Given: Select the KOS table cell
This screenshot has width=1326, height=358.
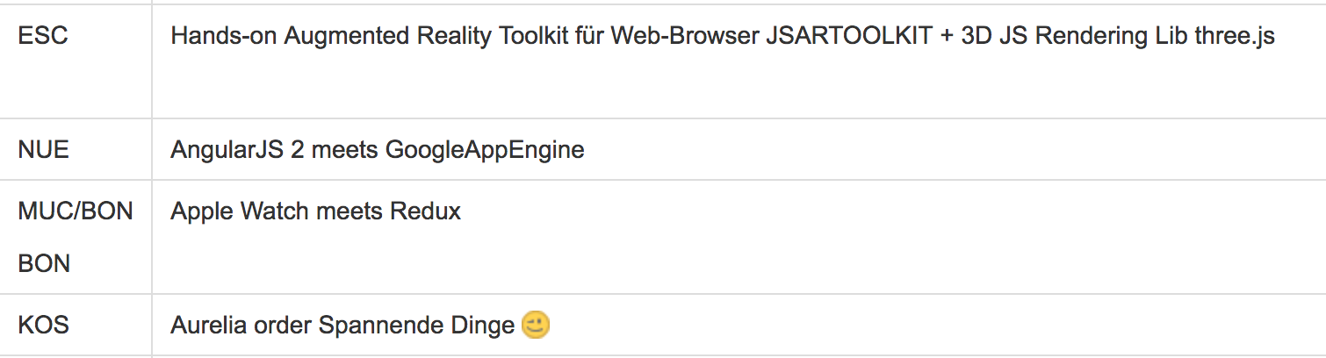Looking at the screenshot, I should click(x=76, y=326).
